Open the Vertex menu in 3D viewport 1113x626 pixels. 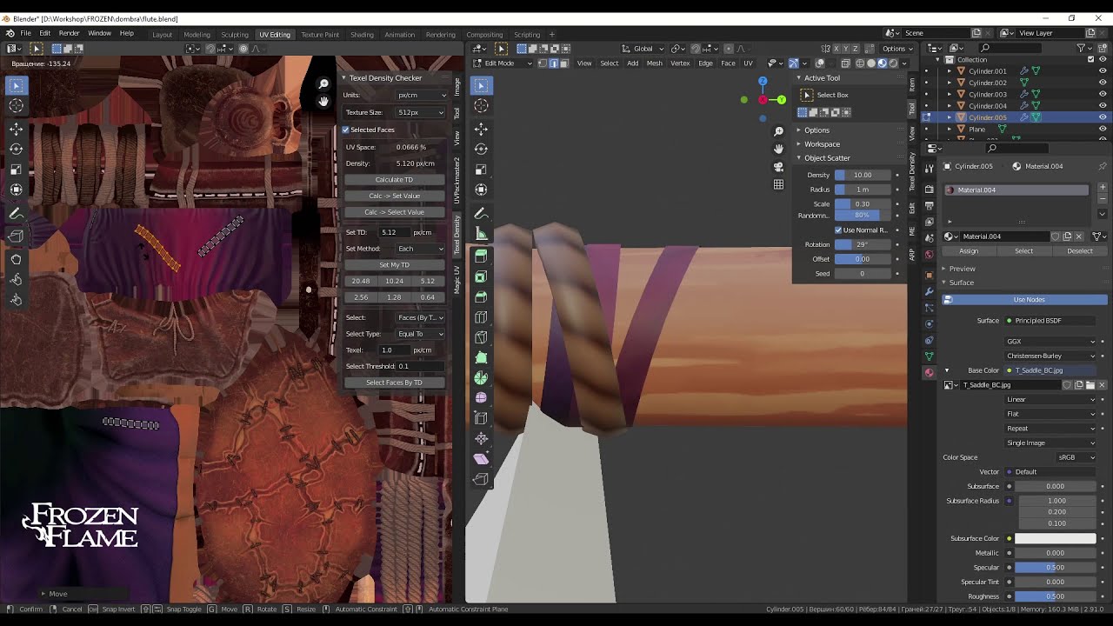coord(680,63)
